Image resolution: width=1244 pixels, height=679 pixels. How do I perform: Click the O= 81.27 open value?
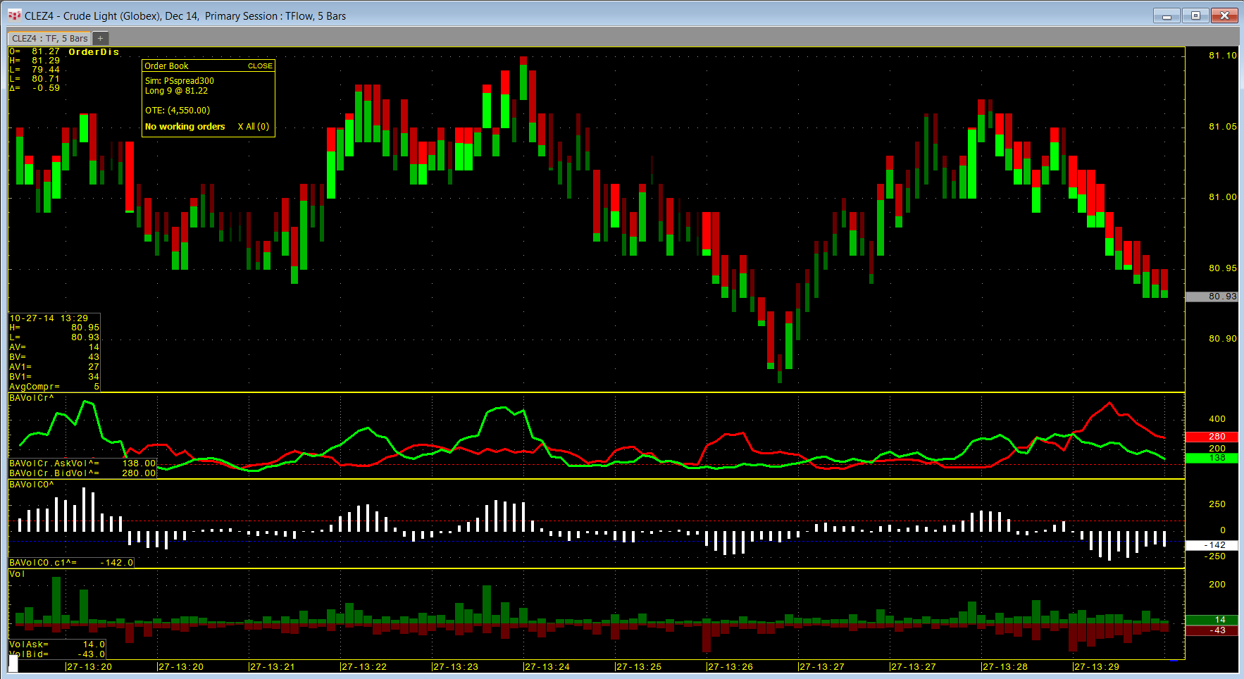pos(35,51)
